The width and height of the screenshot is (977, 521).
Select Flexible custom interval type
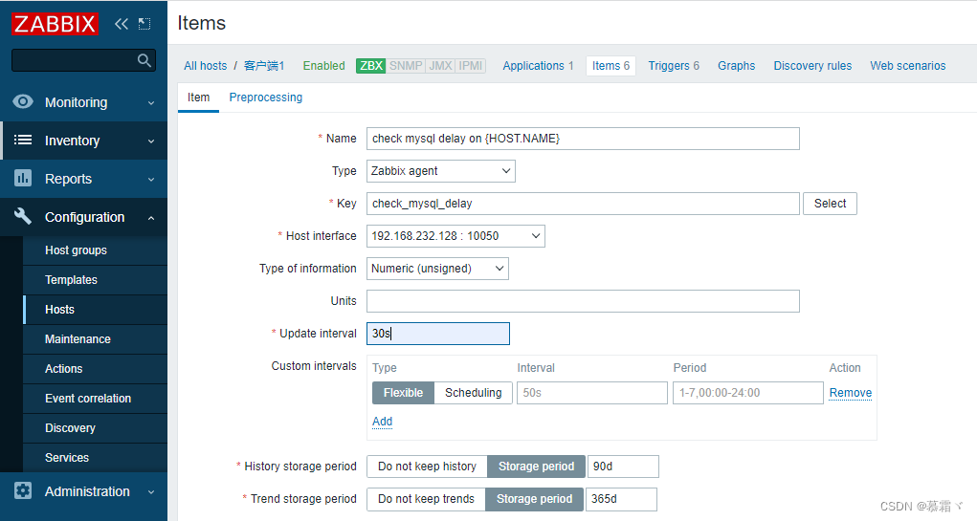click(x=403, y=393)
